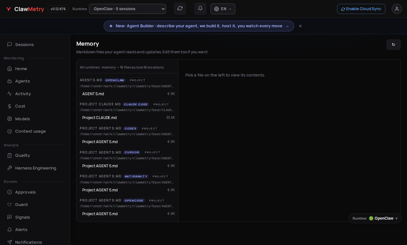Viewport: 407px width, 245px height.
Task: Dismiss the Agent Builder announcement banner
Action: [x=300, y=26]
